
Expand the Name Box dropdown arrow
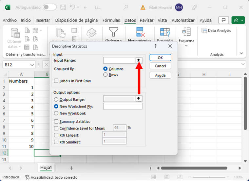tap(32, 65)
